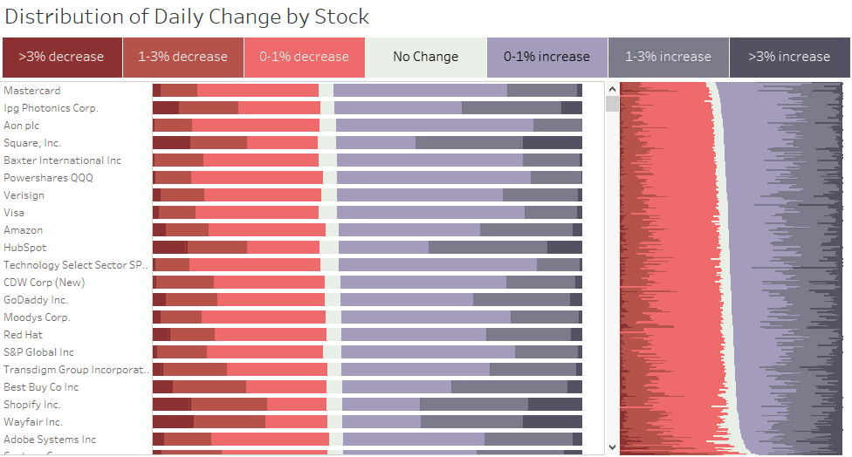
Task: Select the 1-3% increase legend item
Action: (x=668, y=57)
